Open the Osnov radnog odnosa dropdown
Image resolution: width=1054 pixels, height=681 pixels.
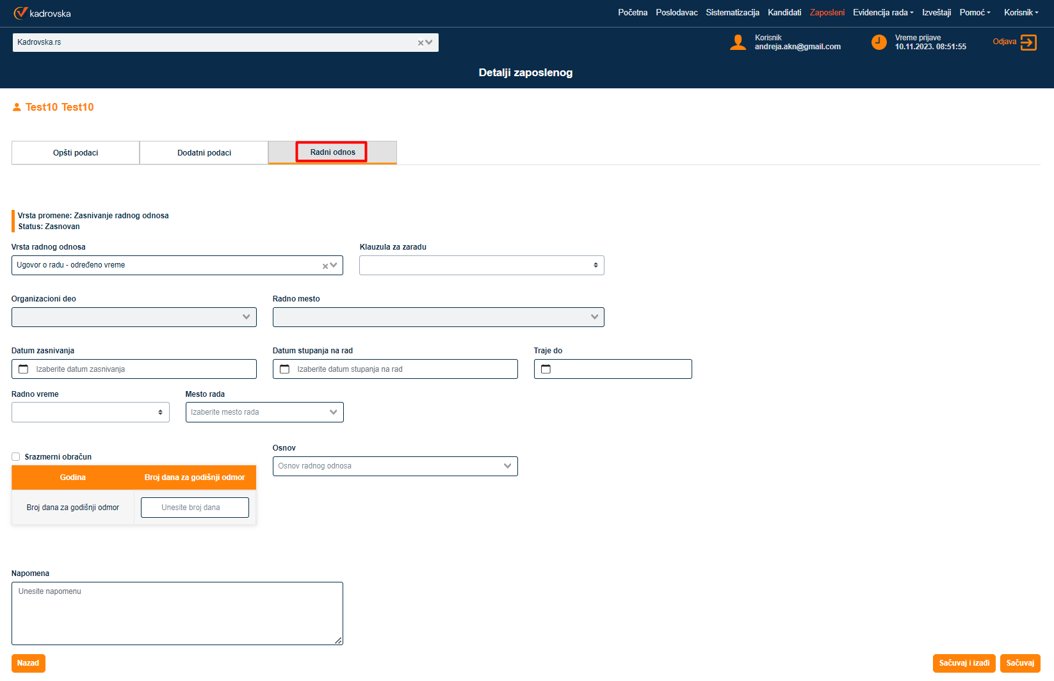tap(395, 466)
